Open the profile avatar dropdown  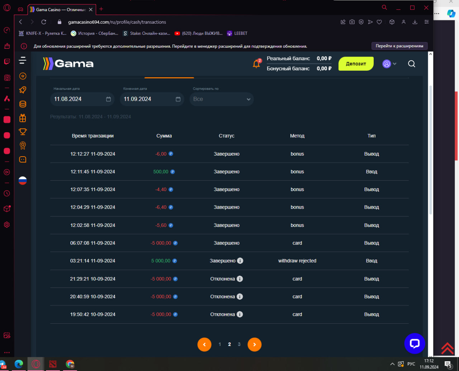point(389,64)
